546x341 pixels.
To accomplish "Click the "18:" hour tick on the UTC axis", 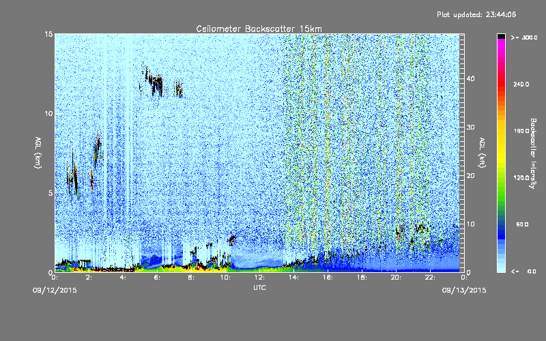I will click(x=362, y=278).
